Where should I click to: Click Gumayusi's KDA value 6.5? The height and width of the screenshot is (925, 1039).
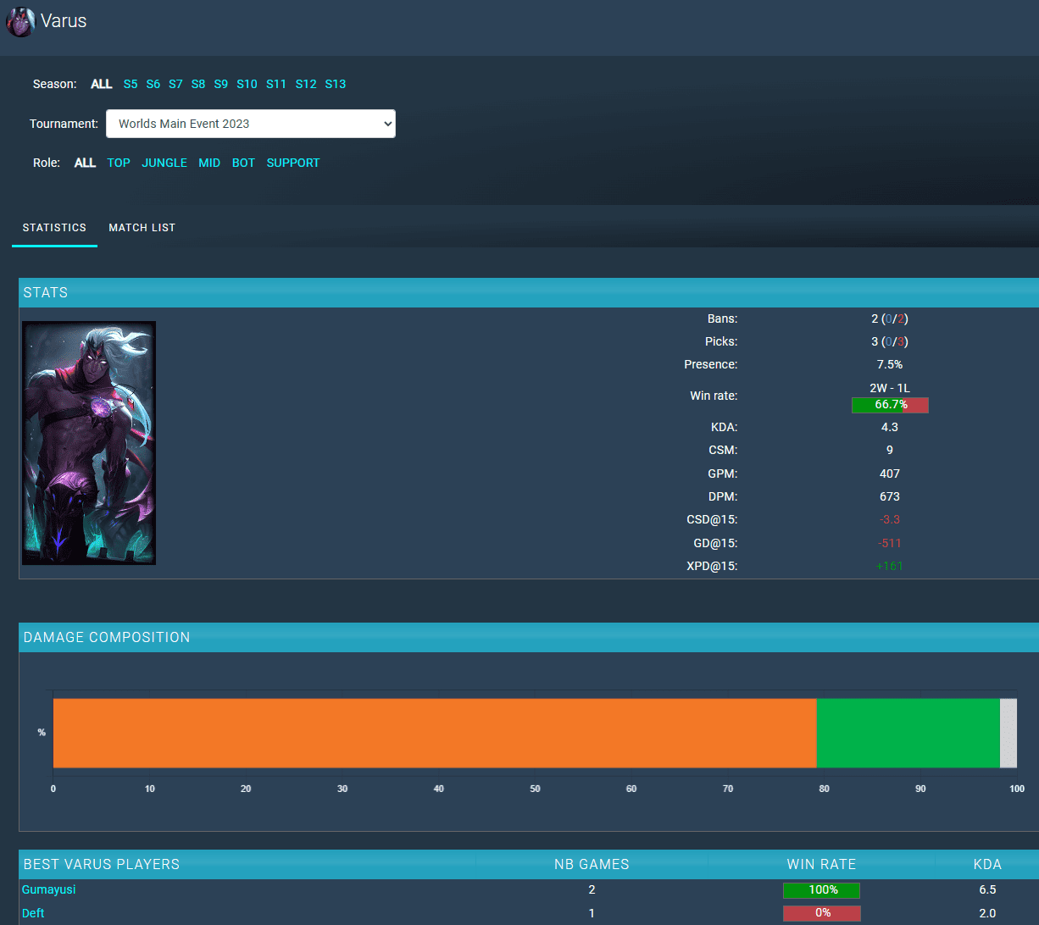click(987, 889)
